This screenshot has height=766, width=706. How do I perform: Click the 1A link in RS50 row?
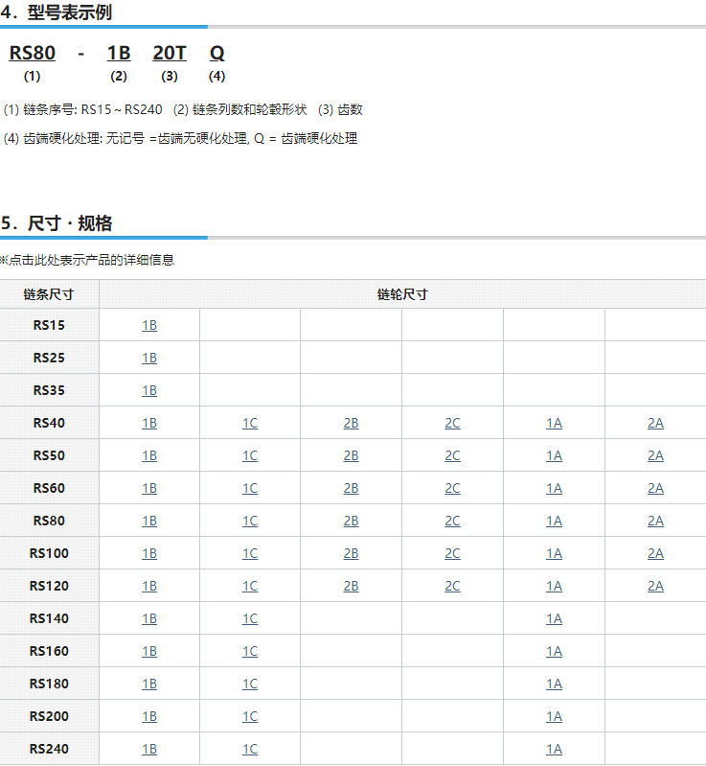click(554, 455)
